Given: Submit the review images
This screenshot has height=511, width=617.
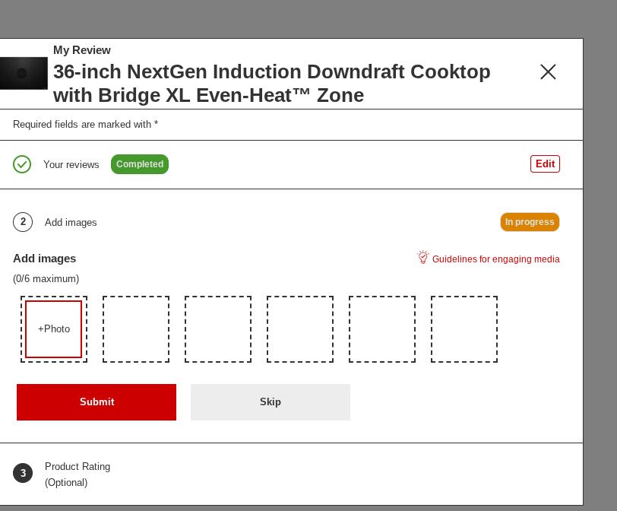Looking at the screenshot, I should coord(97,402).
